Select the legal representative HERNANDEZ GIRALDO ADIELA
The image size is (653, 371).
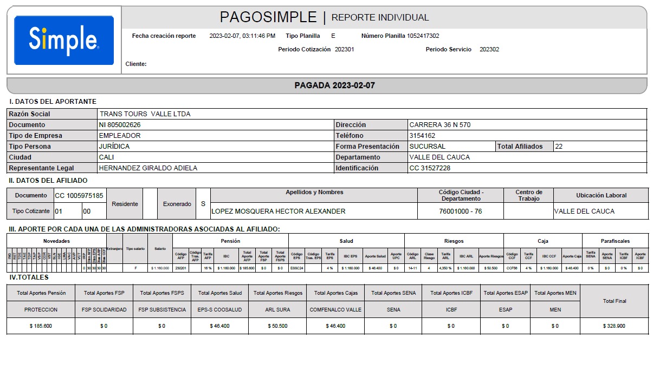(148, 168)
